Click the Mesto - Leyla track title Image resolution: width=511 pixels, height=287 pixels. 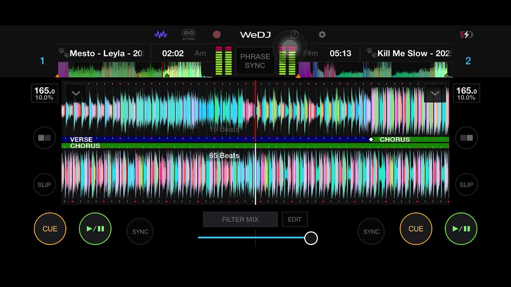106,53
